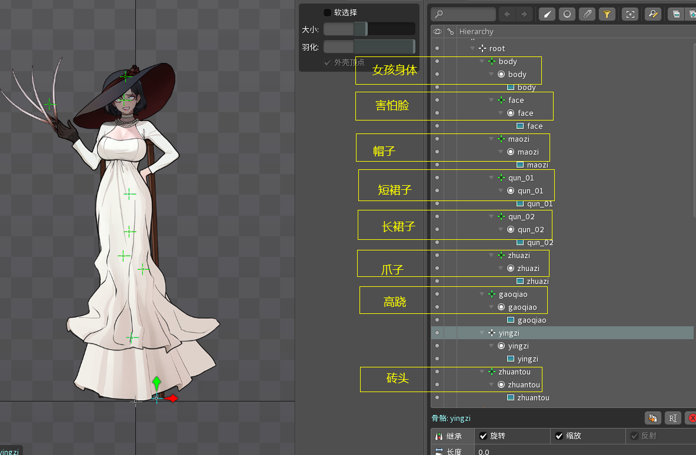Click the slot filter circle icon
This screenshot has height=455, width=696.
(x=567, y=14)
